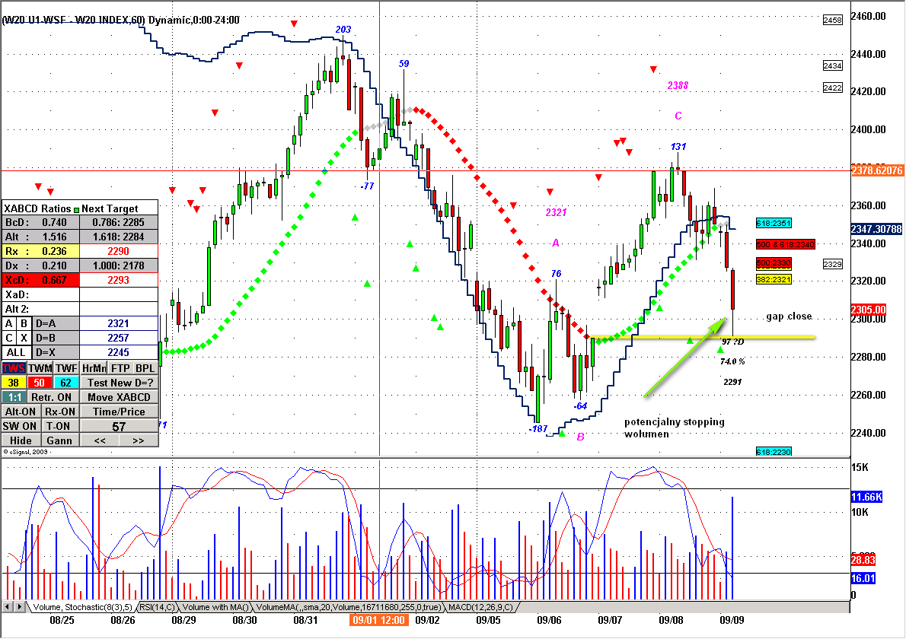Select the ALL points cell
906x639 pixels.
16,352
